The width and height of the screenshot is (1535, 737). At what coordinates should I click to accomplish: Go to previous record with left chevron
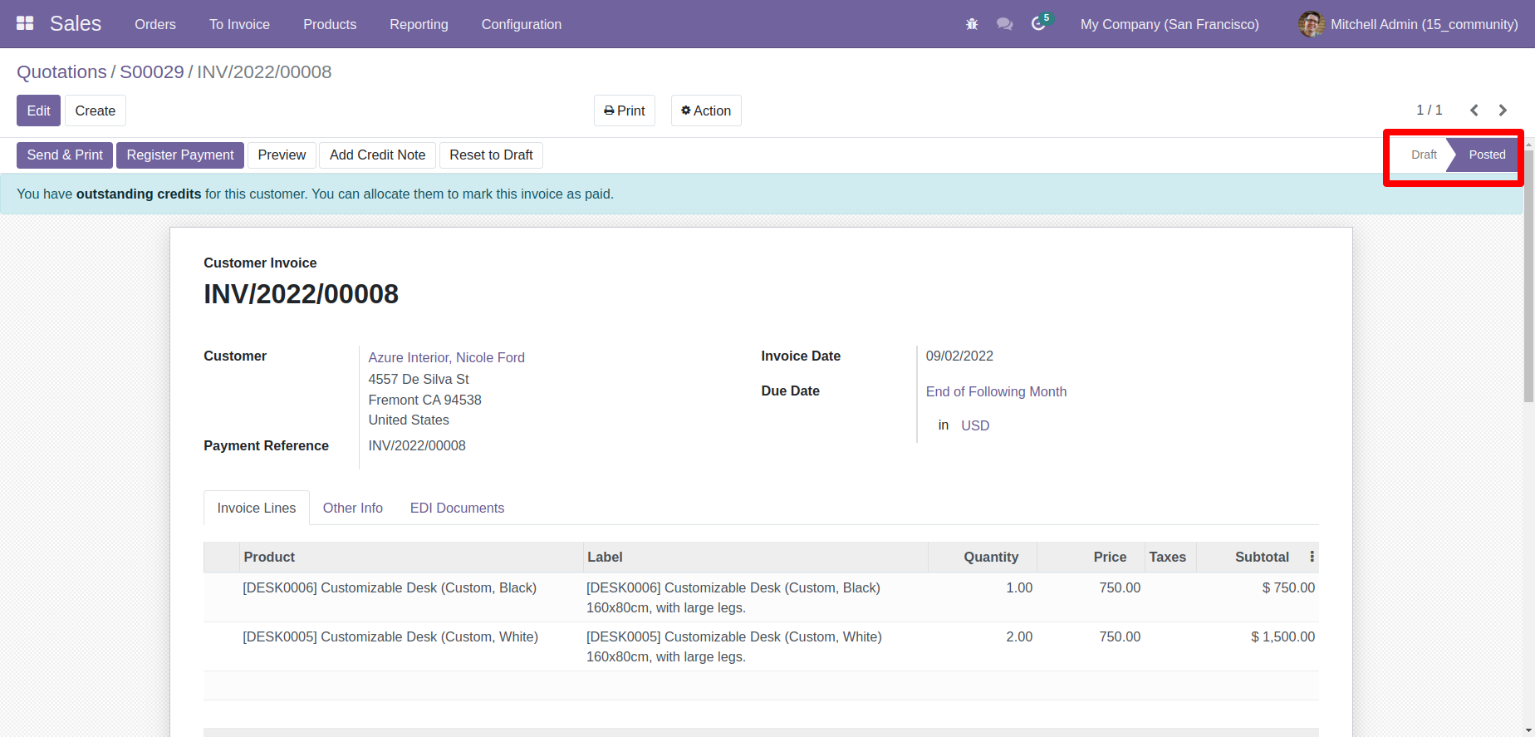(x=1474, y=111)
